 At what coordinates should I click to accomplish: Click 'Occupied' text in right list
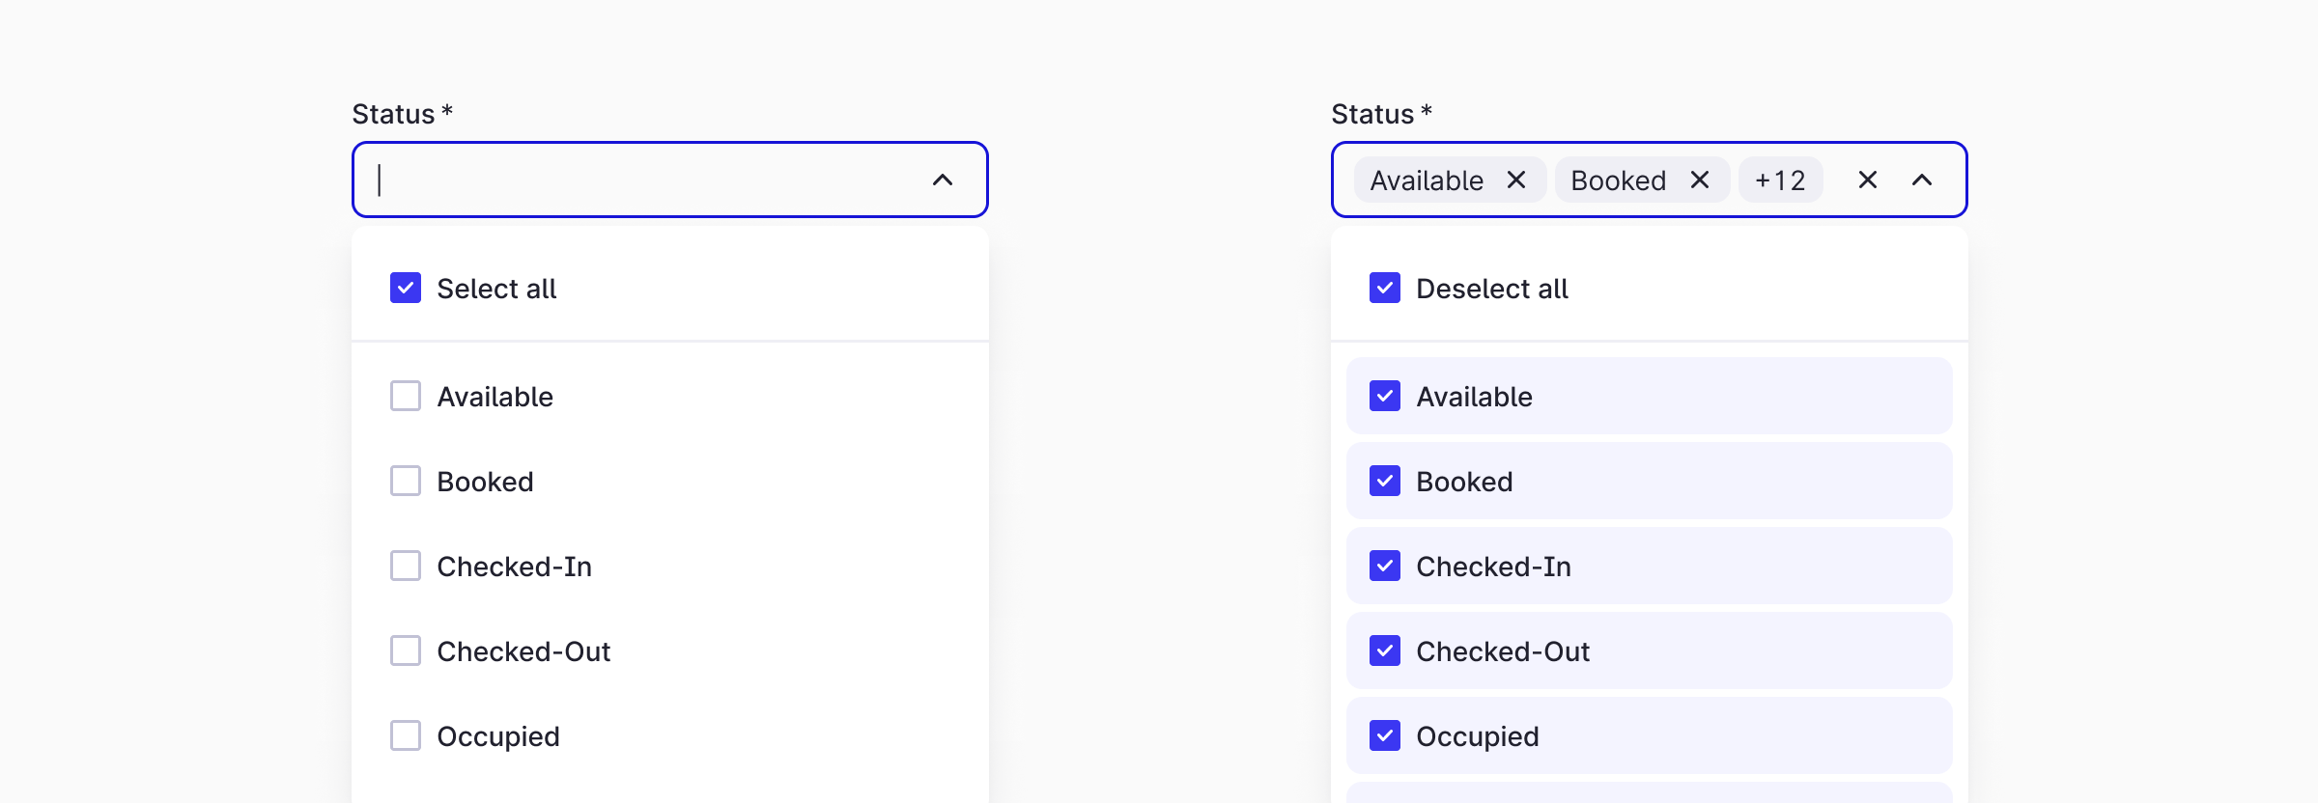(1478, 736)
